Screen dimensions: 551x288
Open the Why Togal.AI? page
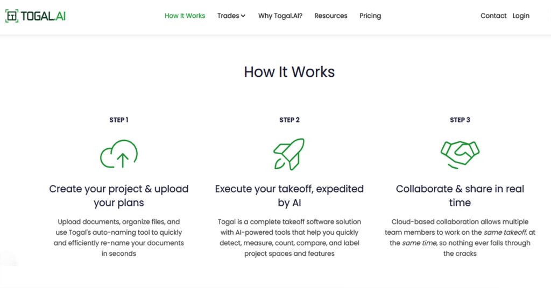(x=280, y=16)
